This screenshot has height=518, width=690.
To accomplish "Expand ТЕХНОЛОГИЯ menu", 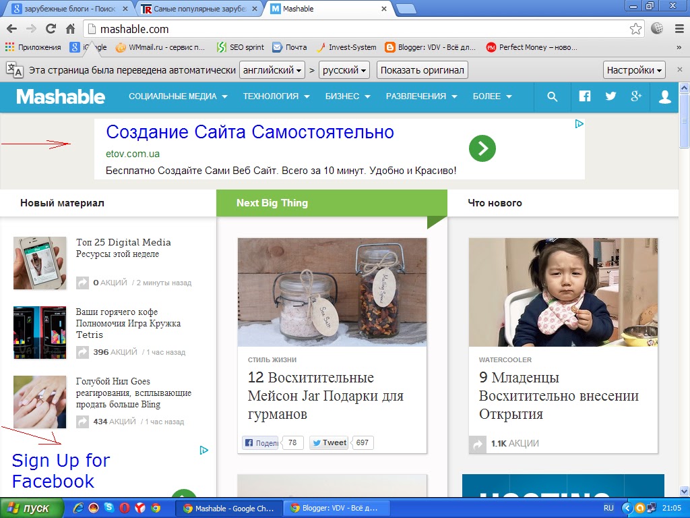I will coord(276,96).
